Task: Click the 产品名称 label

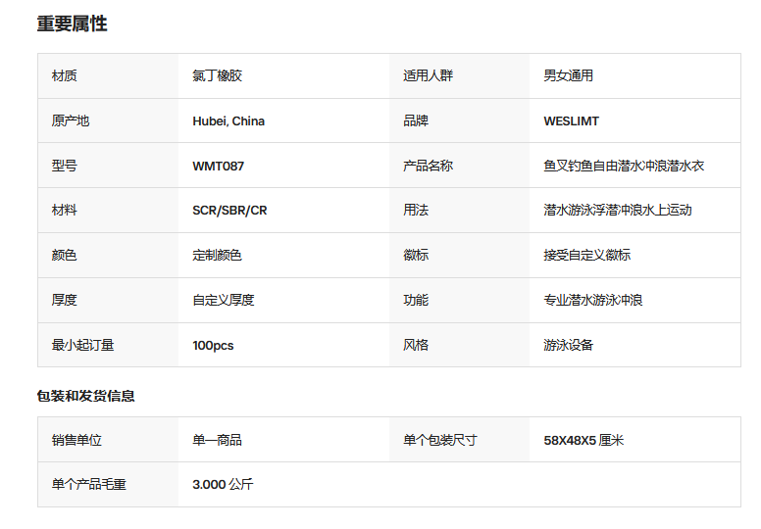Action: pyautogui.click(x=428, y=166)
